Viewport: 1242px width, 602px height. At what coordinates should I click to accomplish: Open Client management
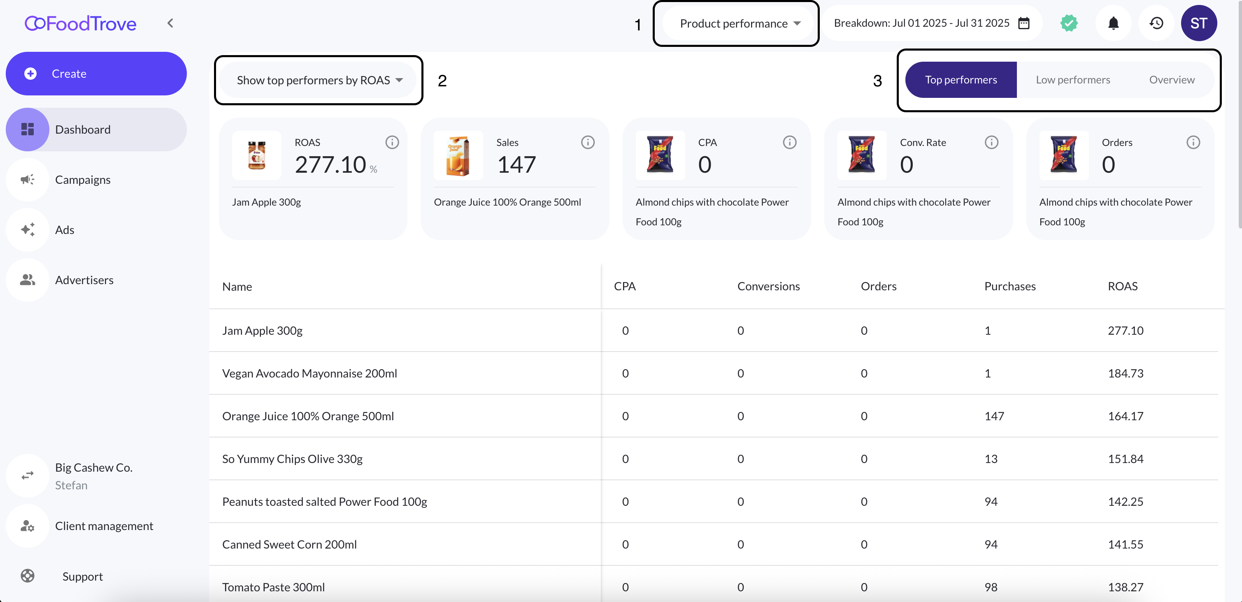[104, 526]
